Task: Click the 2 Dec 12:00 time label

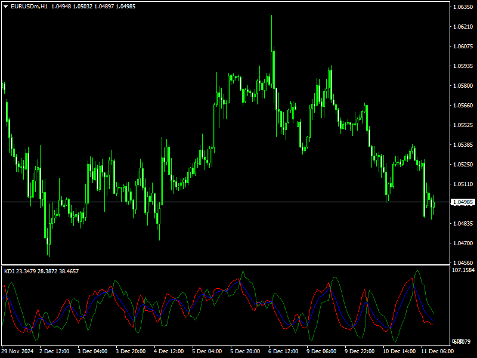Action: [x=54, y=351]
